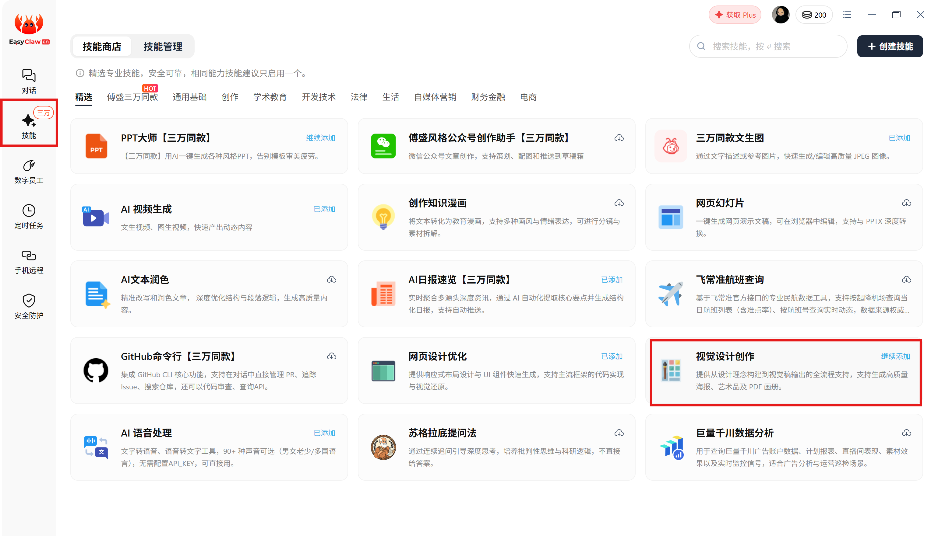931x536 pixels.
Task: Open 安全防护 security protection section
Action: (29, 306)
